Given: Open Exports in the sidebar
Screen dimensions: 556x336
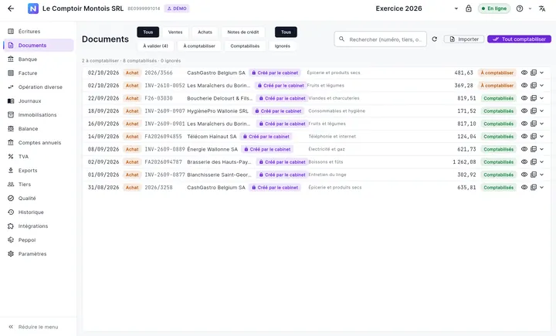Looking at the screenshot, I should click(x=39, y=170).
